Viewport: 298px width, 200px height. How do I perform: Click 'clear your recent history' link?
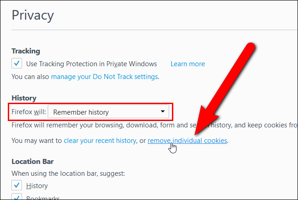tap(99, 141)
